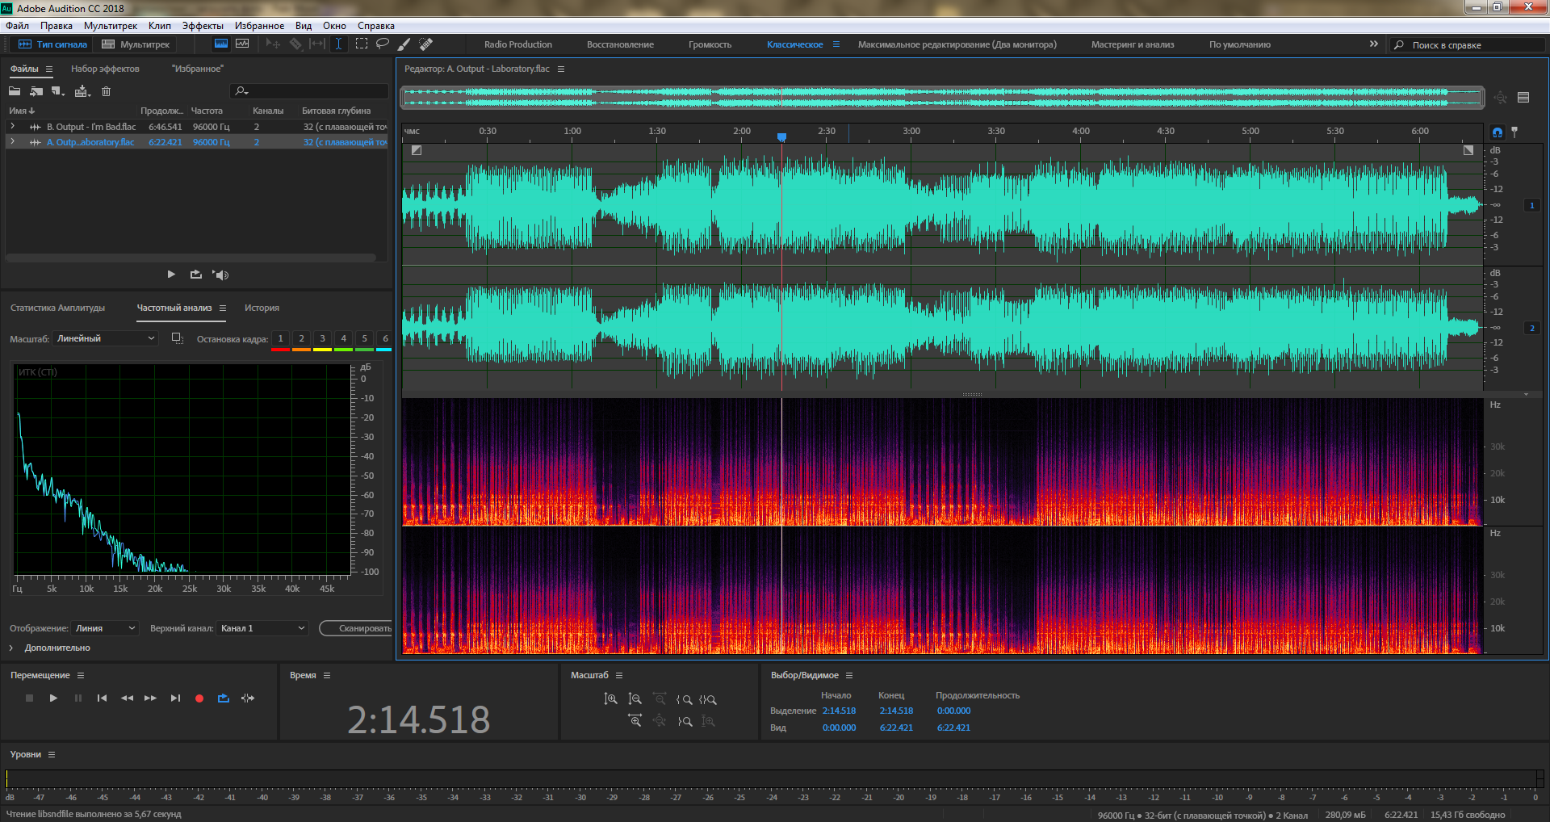Screen dimensions: 1550x822
Task: Click the trash icon to close selected files
Action: point(106,91)
